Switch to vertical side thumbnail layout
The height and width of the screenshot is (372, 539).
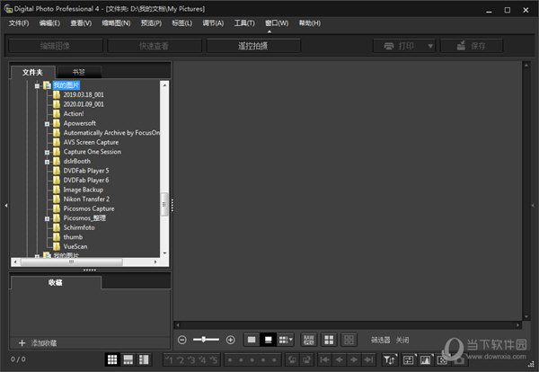tap(145, 359)
